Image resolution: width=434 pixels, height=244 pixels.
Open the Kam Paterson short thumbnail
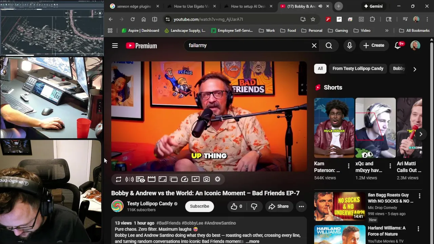[334, 128]
